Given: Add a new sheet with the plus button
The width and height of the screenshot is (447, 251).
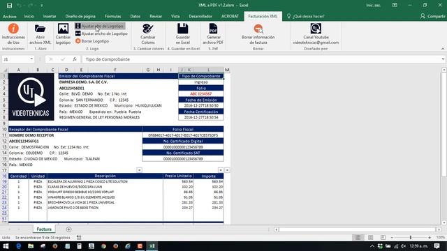Looking at the screenshot, I should coord(68,229).
